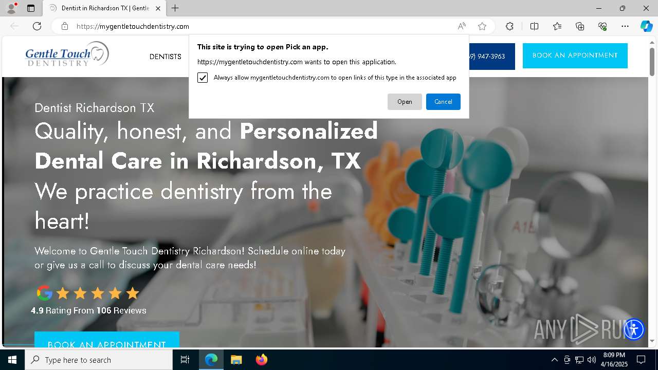
Task: Open the network status tray icon
Action: point(579,360)
